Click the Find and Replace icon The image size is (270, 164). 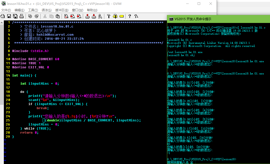(x=66, y=16)
